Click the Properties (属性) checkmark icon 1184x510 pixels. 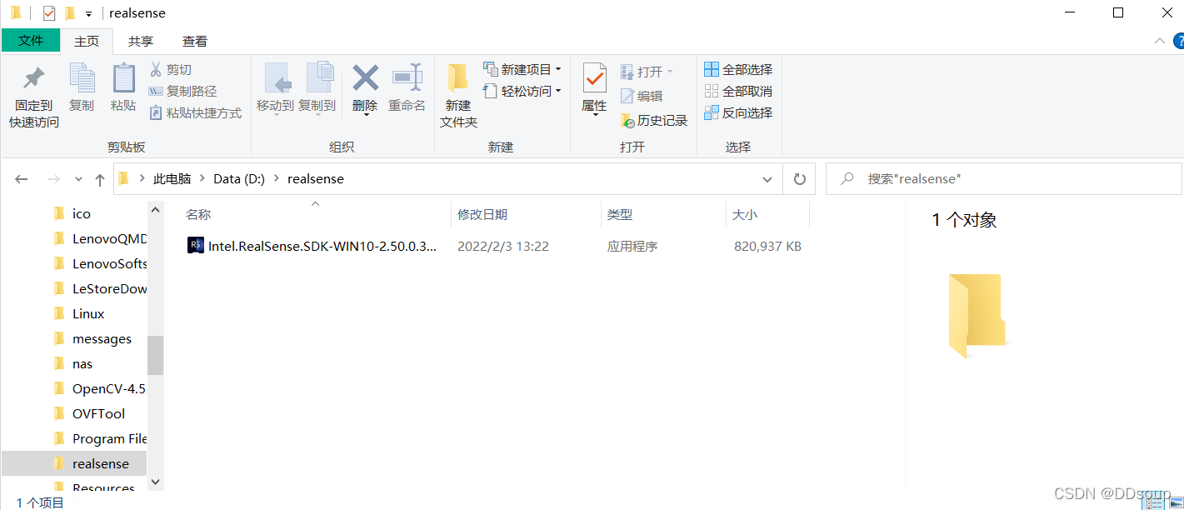[x=594, y=80]
